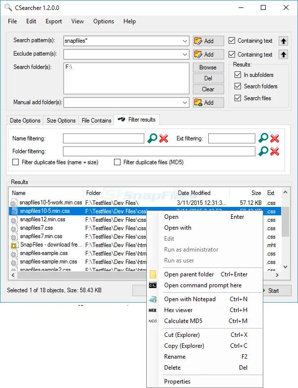The height and width of the screenshot is (388, 298).
Task: Click Add button for Search pattern(s)
Action: (x=208, y=41)
